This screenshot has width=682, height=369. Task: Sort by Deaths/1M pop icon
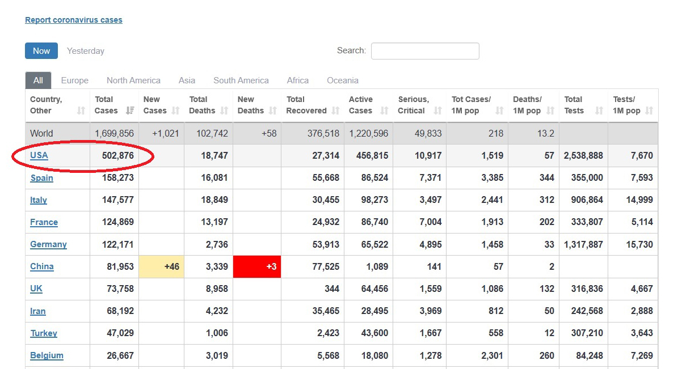click(x=550, y=111)
